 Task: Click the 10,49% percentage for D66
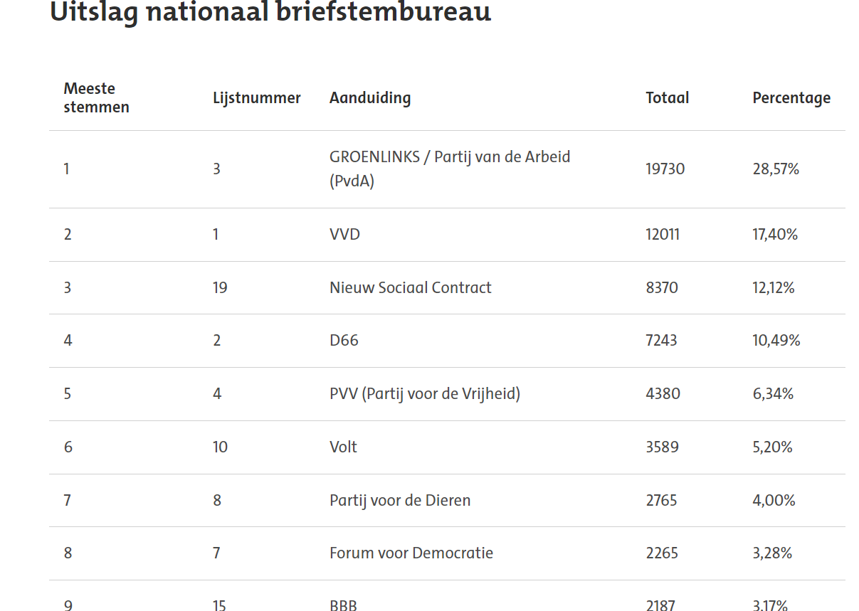coord(776,341)
